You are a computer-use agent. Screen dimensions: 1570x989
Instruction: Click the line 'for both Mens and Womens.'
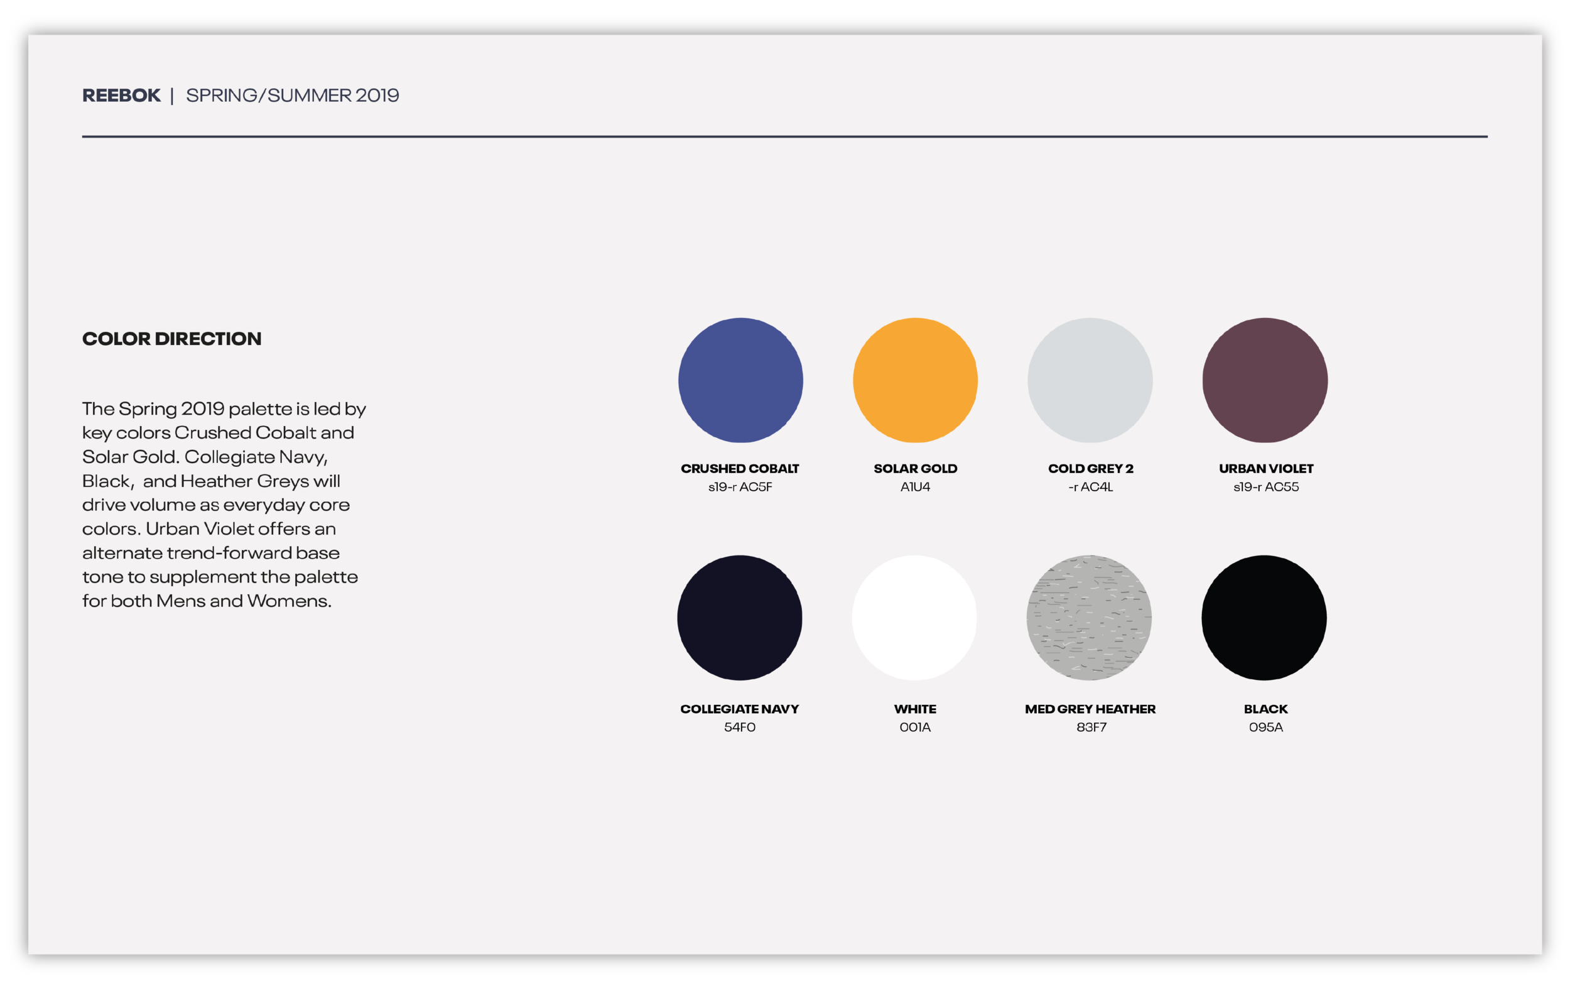(207, 601)
